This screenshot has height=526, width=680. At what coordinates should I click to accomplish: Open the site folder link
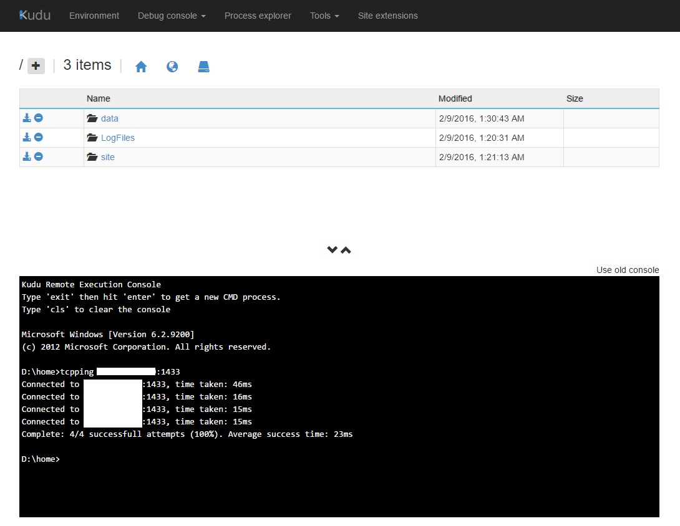coord(108,157)
